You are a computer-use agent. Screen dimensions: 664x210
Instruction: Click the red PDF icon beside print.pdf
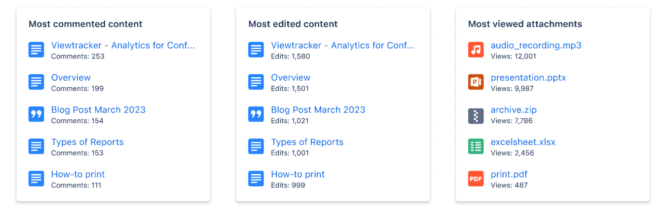pyautogui.click(x=476, y=179)
